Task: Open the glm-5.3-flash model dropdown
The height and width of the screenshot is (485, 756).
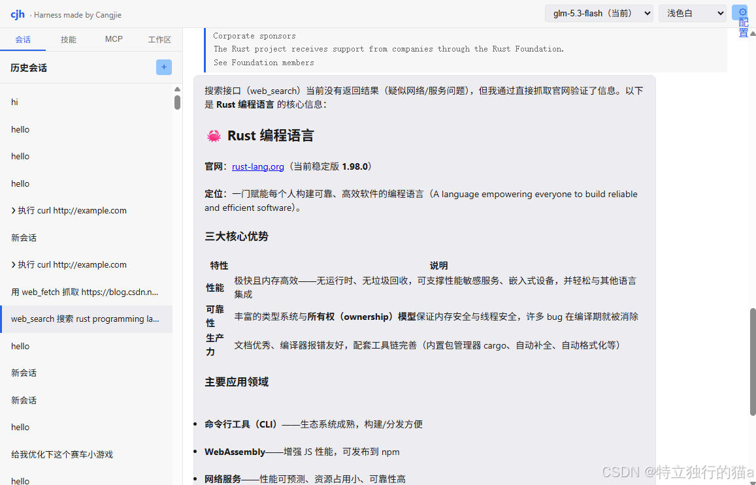Action: pos(599,14)
